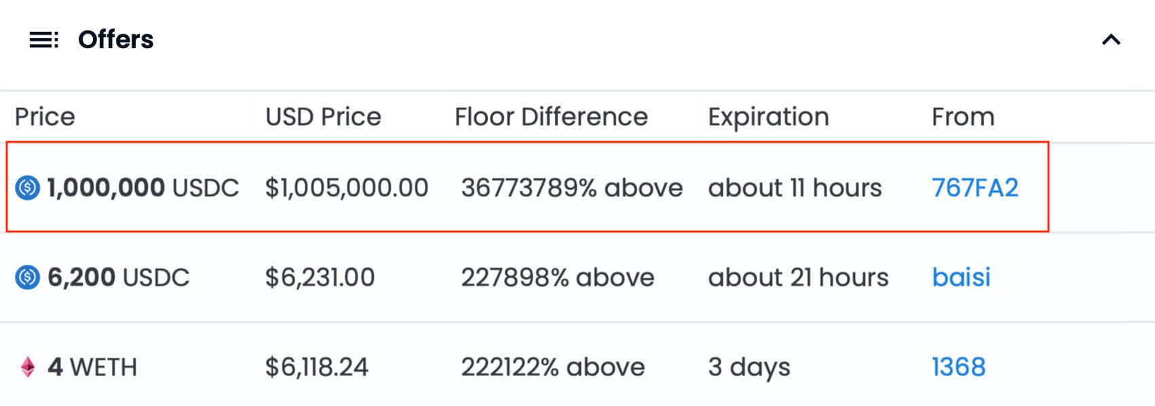Image resolution: width=1155 pixels, height=406 pixels.
Task: Click the 6,200 USDC offer price
Action: point(118,277)
